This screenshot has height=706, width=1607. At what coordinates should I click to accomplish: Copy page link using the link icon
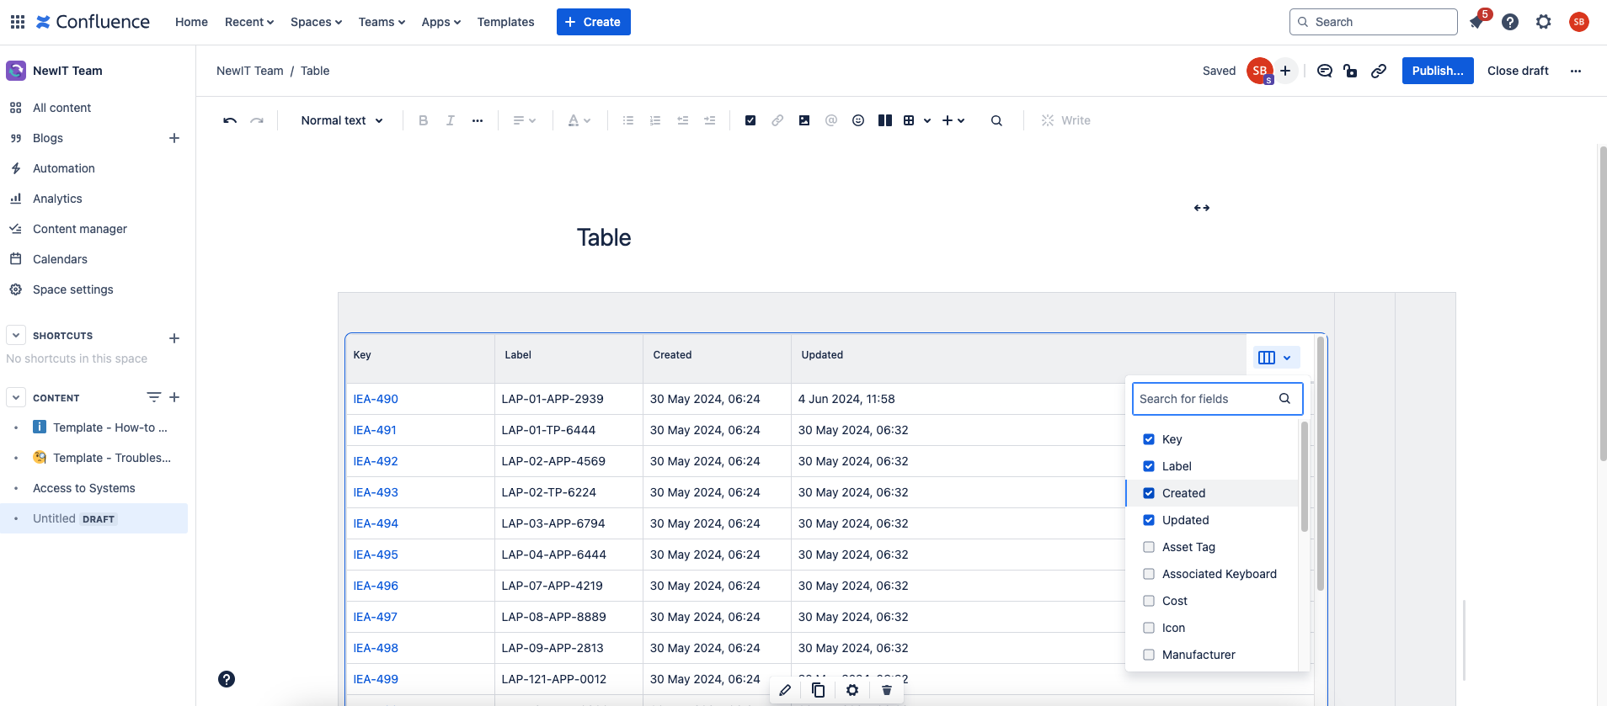1378,71
